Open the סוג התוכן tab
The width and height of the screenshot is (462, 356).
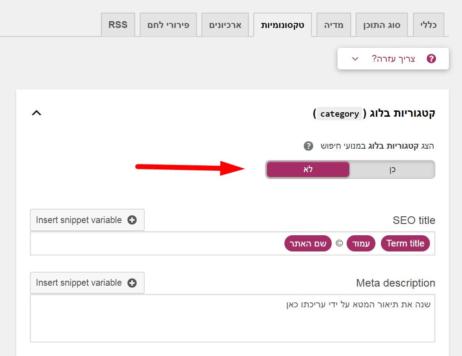(x=382, y=25)
